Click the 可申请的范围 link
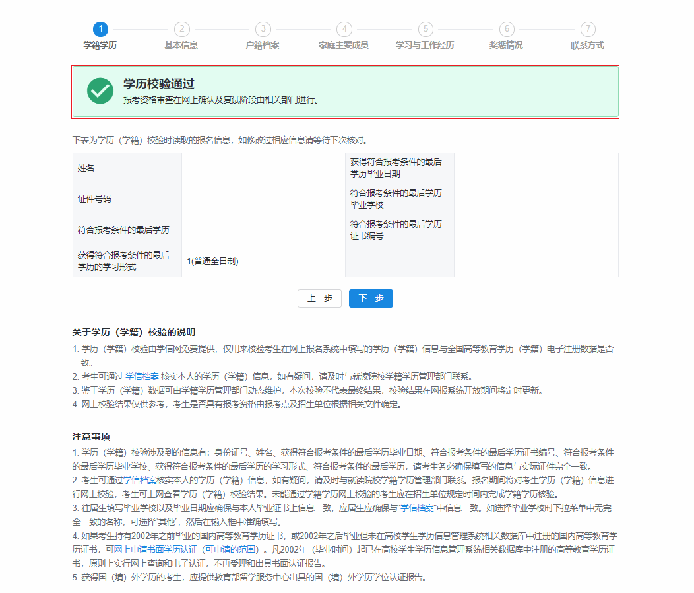 pos(235,549)
